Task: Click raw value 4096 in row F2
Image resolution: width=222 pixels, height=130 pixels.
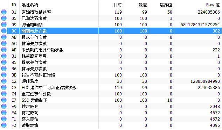Action: (x=215, y=125)
